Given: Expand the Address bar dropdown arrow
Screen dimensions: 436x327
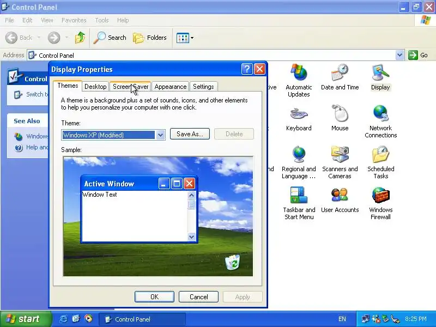Looking at the screenshot, I should (x=399, y=55).
